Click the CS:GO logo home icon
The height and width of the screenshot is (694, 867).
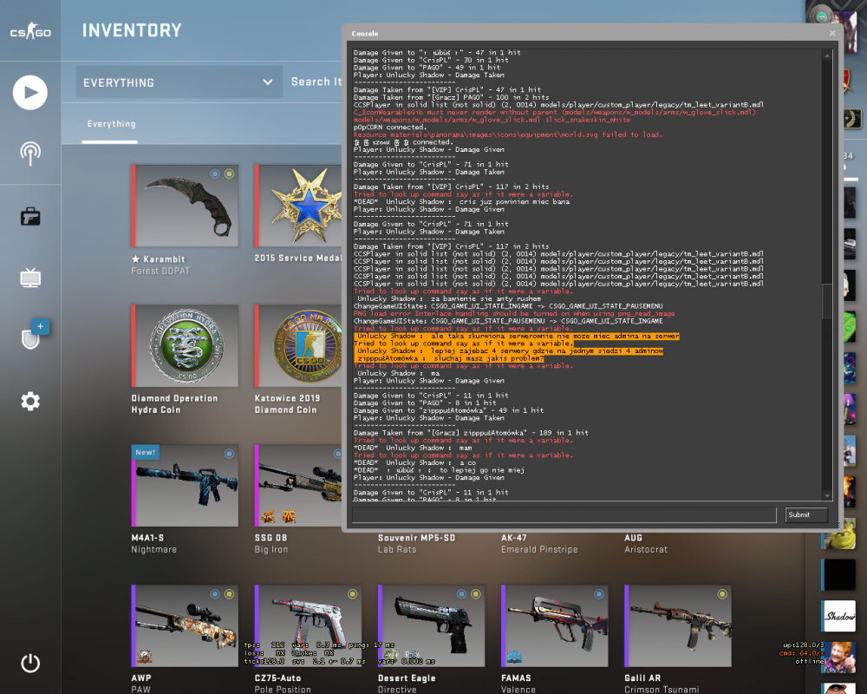click(30, 30)
